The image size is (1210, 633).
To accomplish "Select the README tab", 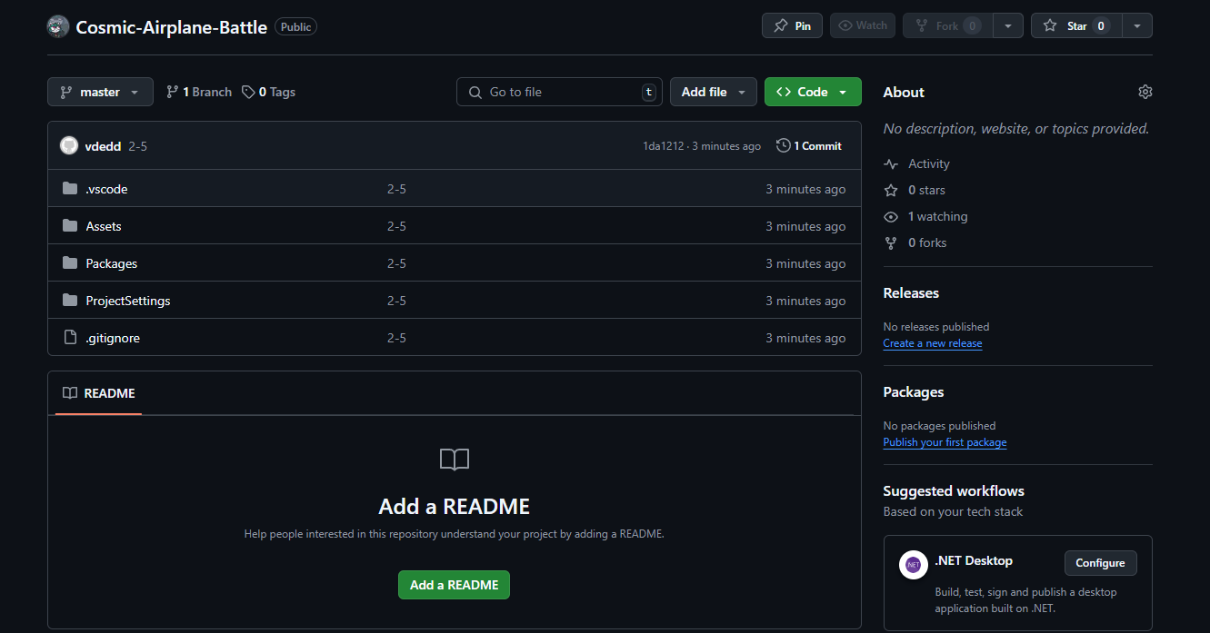I will pyautogui.click(x=98, y=393).
